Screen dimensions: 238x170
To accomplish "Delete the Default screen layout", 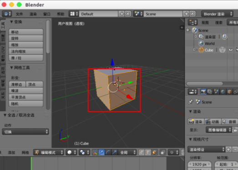I will [x=128, y=14].
